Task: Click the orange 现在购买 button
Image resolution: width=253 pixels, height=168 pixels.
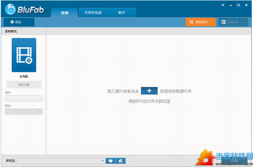Action: (200, 22)
